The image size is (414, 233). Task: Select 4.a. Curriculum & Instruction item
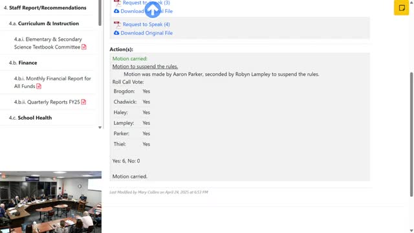pyautogui.click(x=44, y=23)
